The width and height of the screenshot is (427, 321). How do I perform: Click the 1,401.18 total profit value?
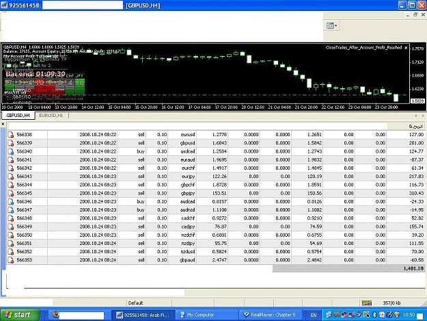point(413,268)
